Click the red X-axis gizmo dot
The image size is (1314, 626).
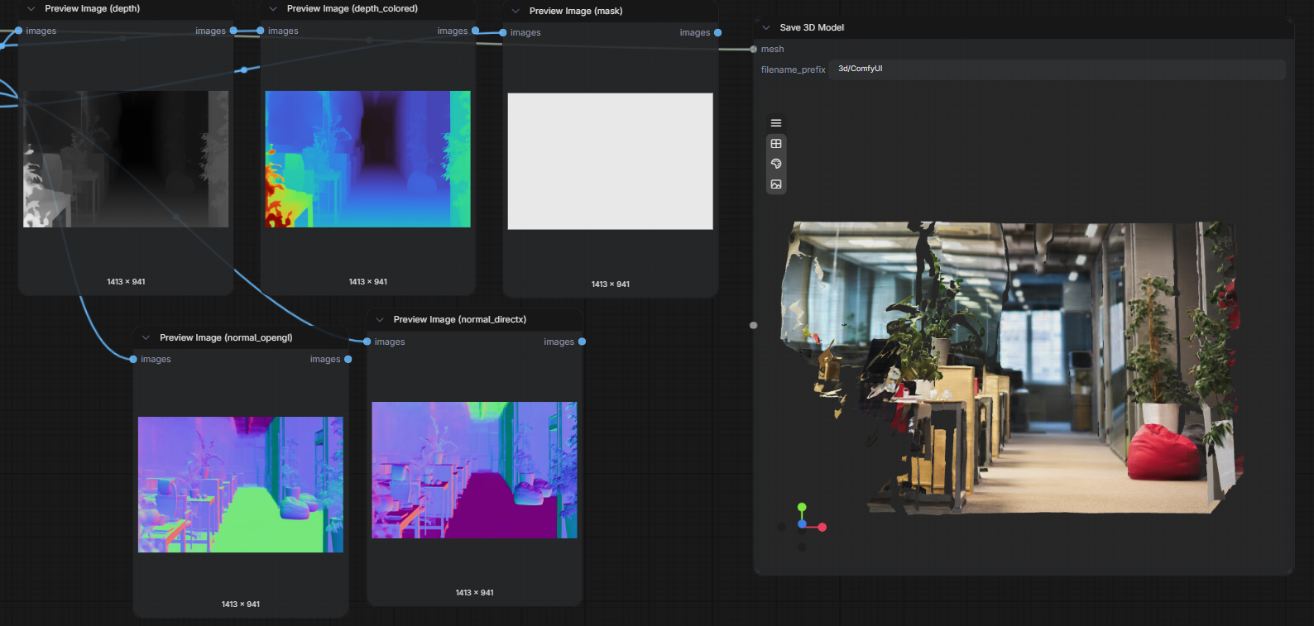click(x=822, y=527)
